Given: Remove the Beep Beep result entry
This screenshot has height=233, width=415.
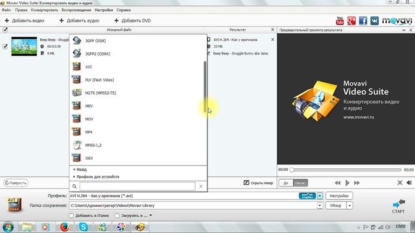Looking at the screenshot, I should pyautogui.click(x=272, y=39).
